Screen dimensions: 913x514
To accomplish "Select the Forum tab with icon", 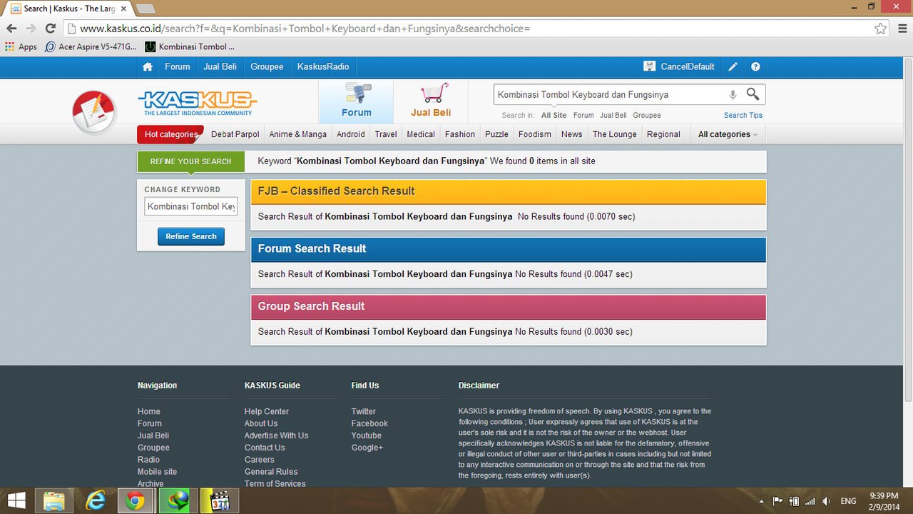I will point(356,101).
